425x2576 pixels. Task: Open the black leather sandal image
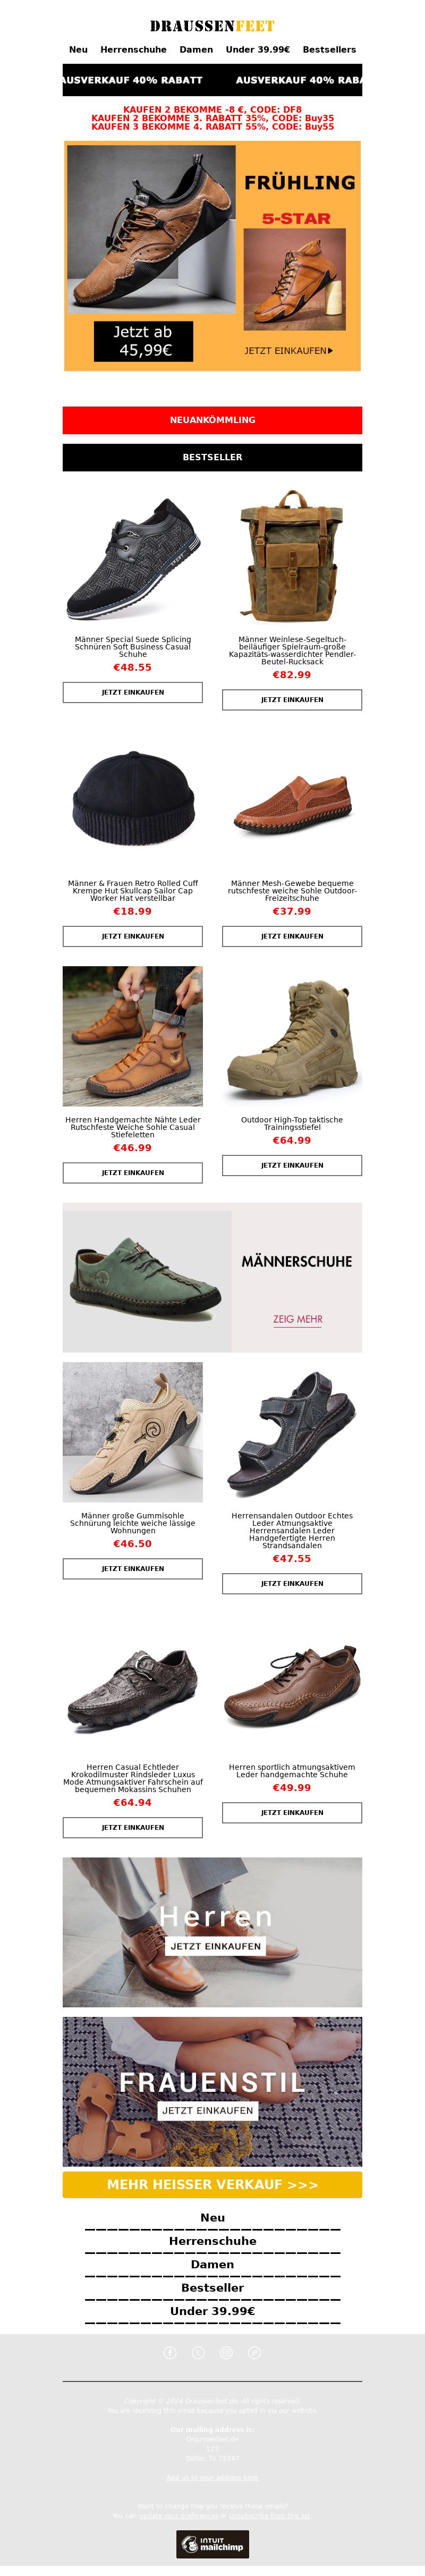click(x=292, y=1432)
